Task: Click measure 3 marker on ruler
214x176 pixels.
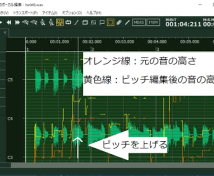Action: [158, 50]
